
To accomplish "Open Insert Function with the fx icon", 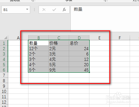I will [64, 10].
